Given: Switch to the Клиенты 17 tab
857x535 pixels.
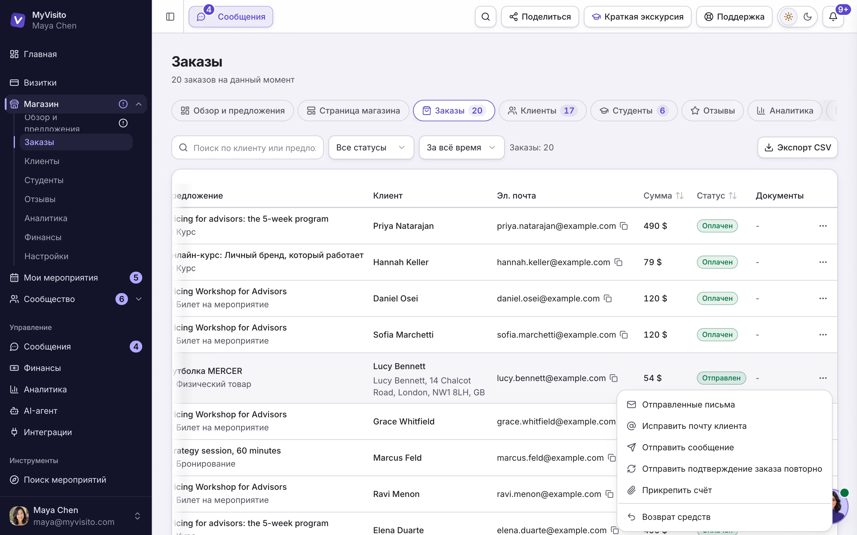Looking at the screenshot, I should click(x=542, y=111).
